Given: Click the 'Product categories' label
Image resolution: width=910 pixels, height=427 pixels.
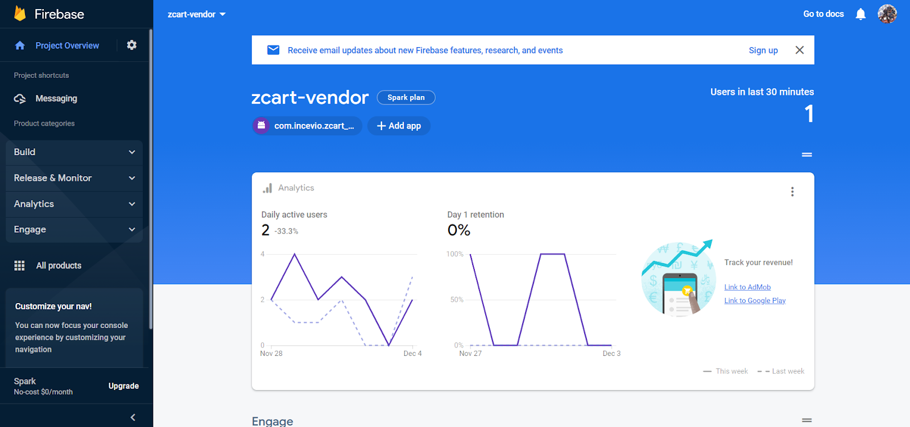Looking at the screenshot, I should tap(44, 123).
